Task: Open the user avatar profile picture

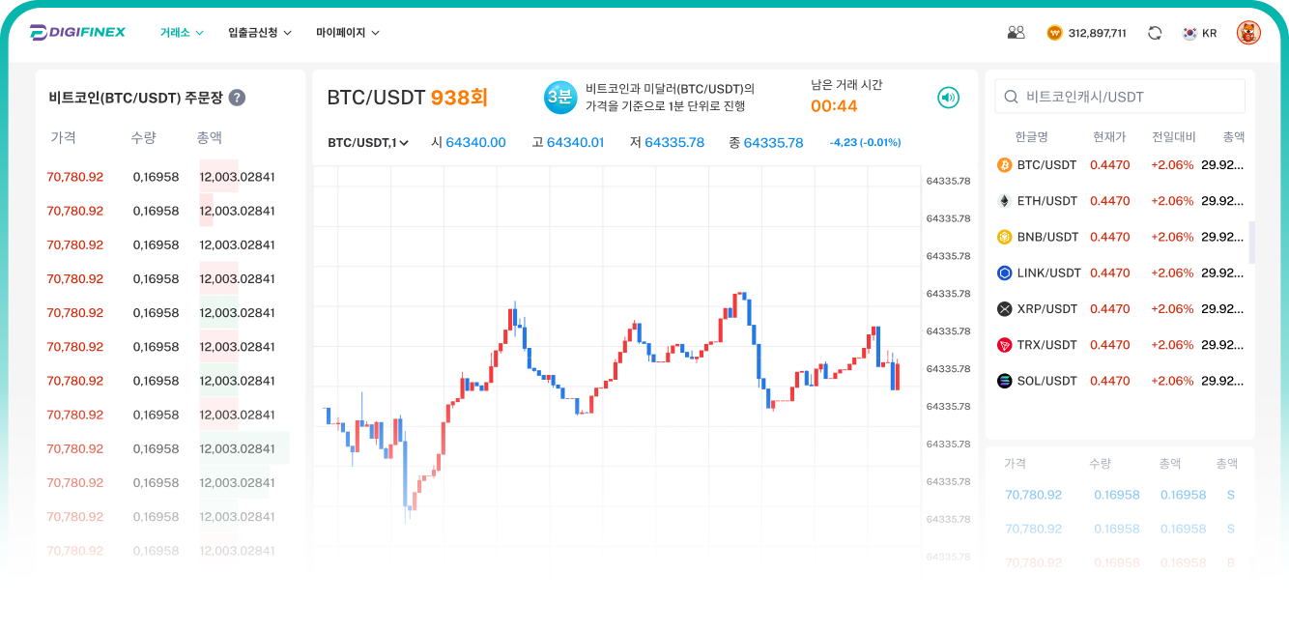Action: pos(1248,33)
